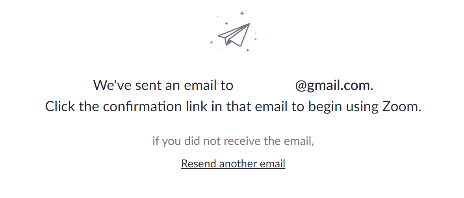464x198 pixels.
Task: Click the blank hidden email username area
Action: (264, 86)
